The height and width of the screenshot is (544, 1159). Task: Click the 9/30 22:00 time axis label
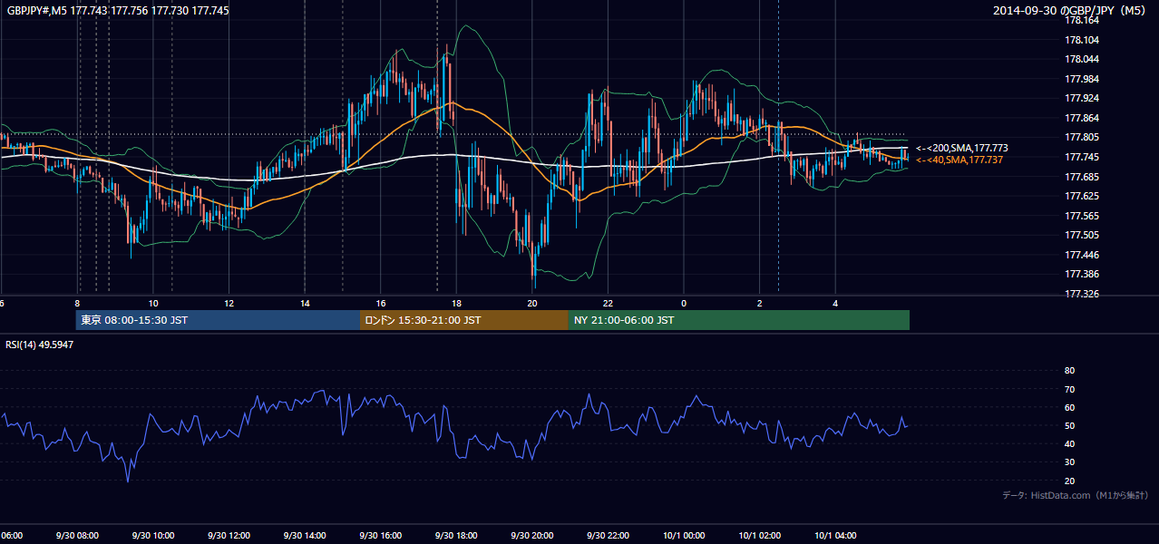click(608, 536)
